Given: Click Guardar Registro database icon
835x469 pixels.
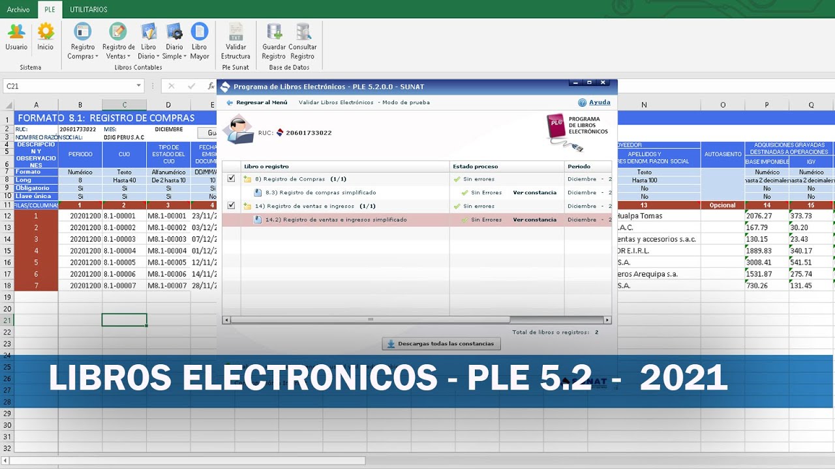Looking at the screenshot, I should tap(274, 31).
